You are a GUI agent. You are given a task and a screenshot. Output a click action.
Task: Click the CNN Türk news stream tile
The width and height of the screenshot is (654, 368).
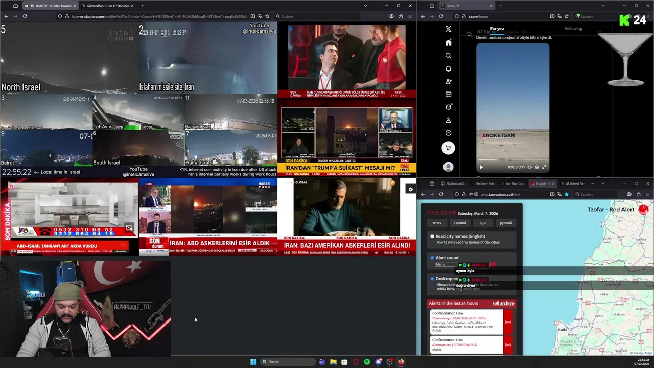(347, 138)
